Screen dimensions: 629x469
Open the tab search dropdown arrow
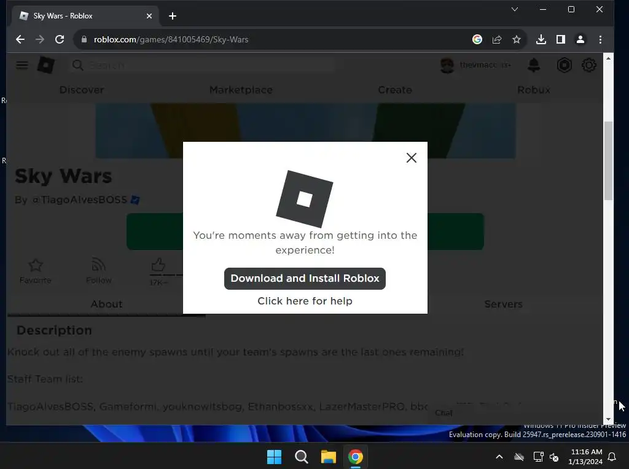pyautogui.click(x=515, y=9)
